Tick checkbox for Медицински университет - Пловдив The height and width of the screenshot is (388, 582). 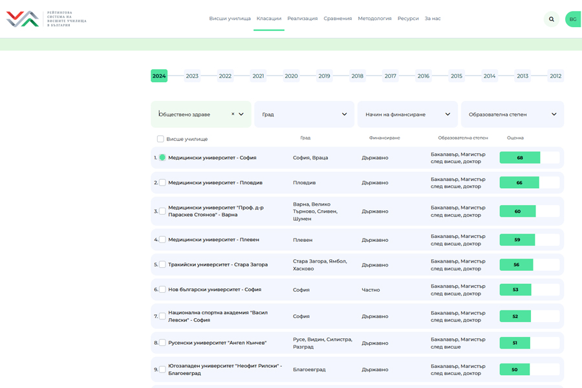click(x=162, y=182)
